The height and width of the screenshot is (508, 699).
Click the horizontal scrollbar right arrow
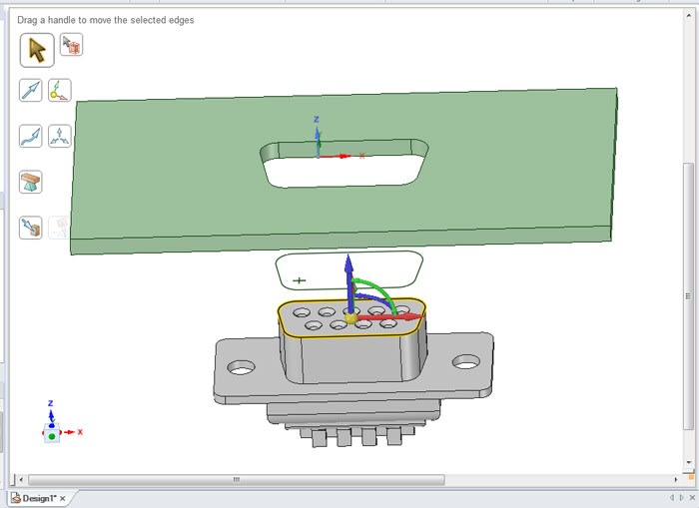676,480
